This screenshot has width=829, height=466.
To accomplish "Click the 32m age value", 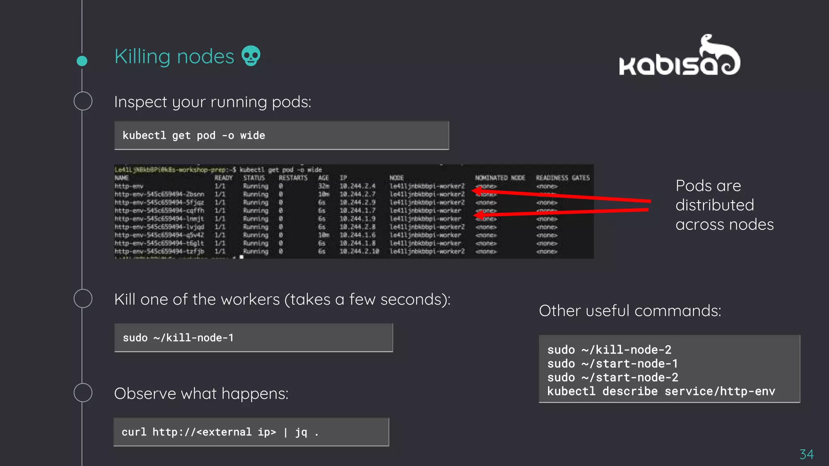I will (323, 186).
